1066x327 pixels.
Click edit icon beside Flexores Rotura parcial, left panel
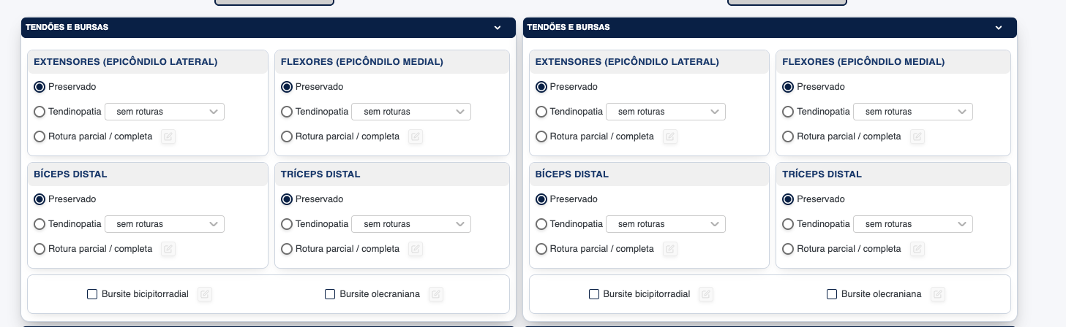[x=416, y=136]
